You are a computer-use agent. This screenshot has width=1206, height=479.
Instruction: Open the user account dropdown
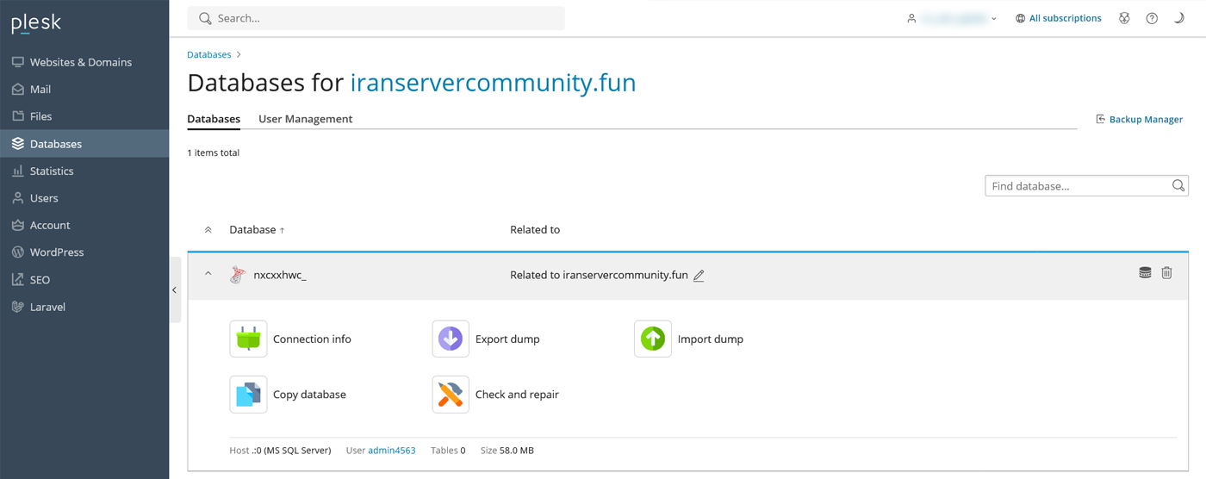(952, 18)
